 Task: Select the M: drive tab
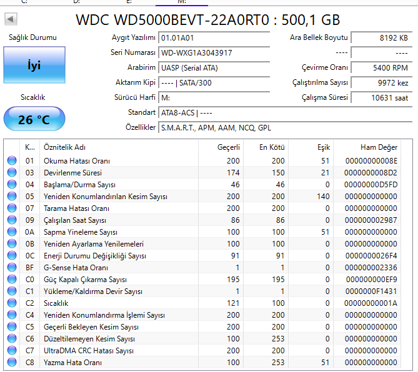coord(182,2)
